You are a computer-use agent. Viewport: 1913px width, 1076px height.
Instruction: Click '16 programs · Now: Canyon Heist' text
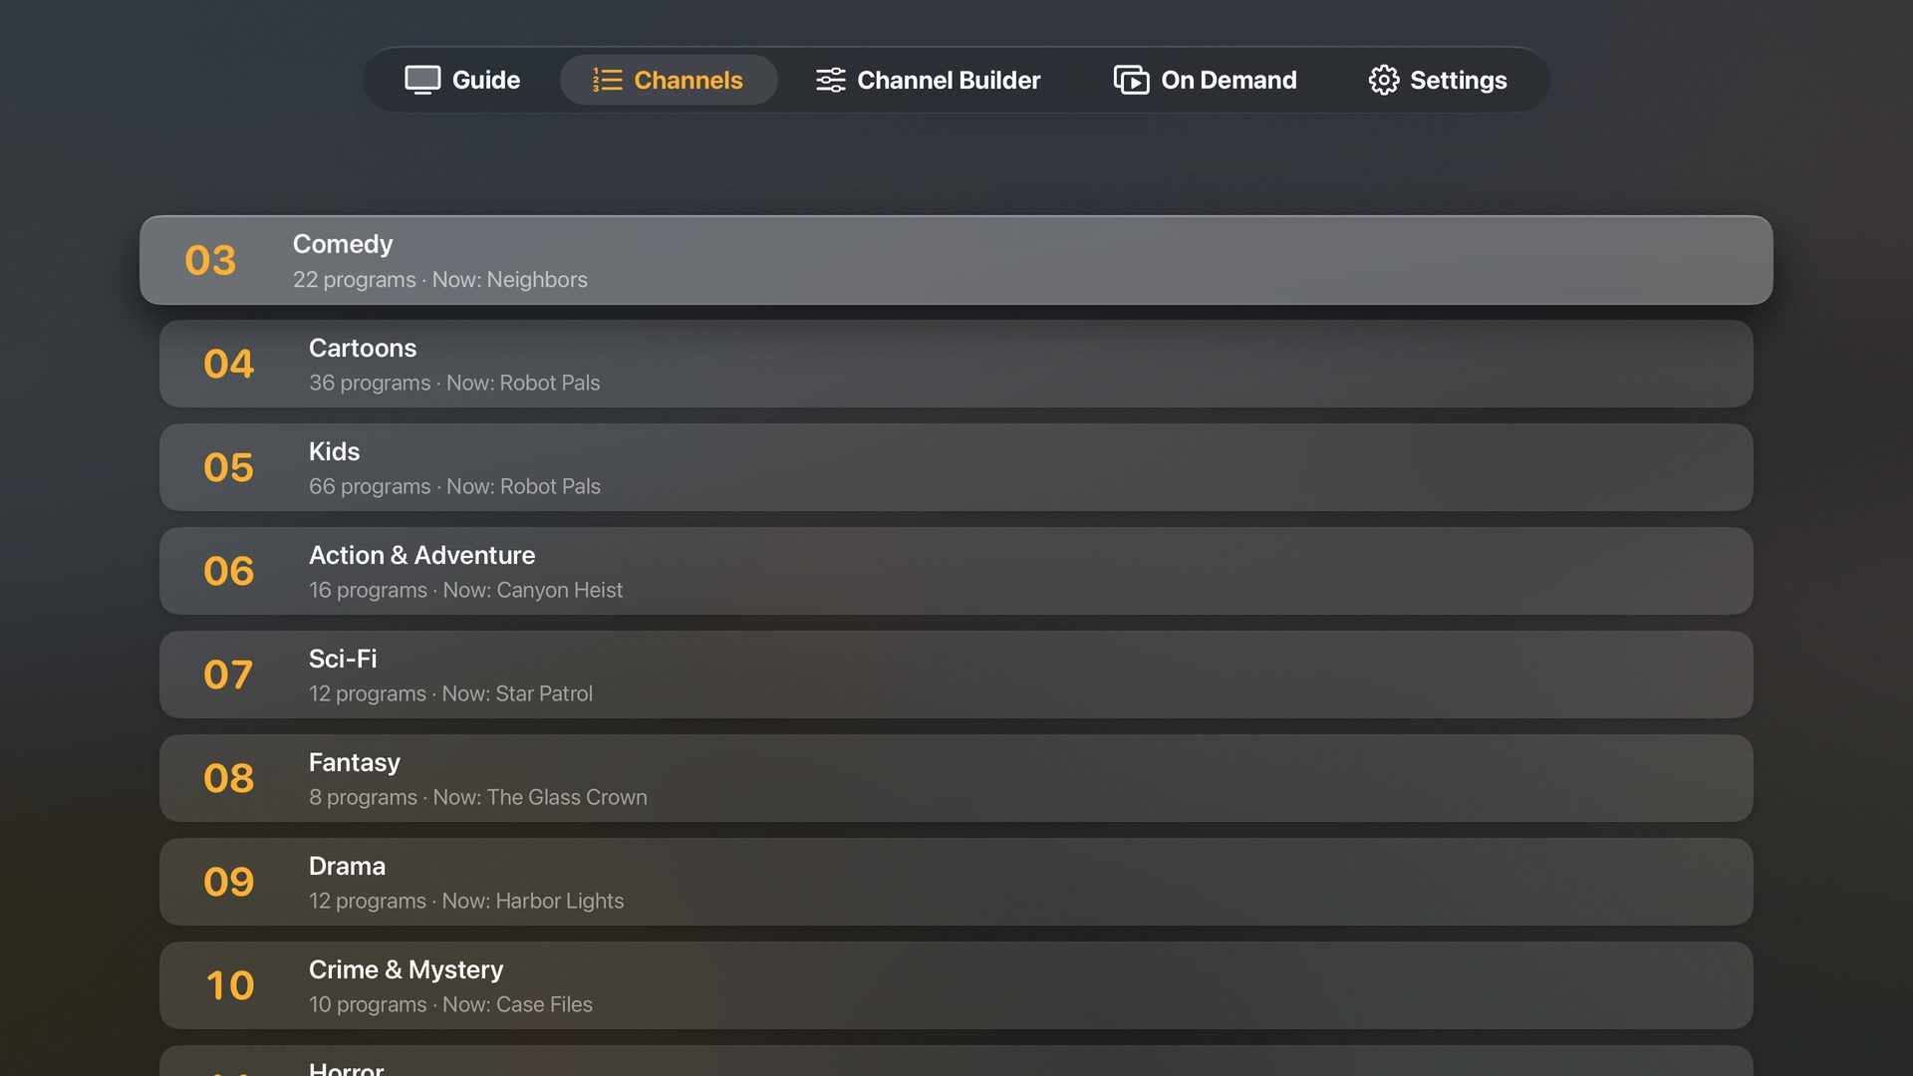tap(465, 590)
